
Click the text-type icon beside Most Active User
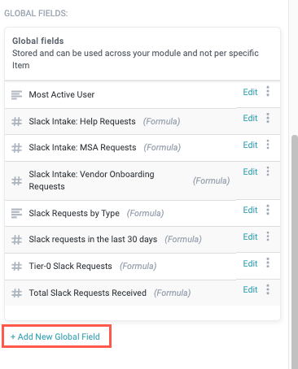tap(16, 95)
